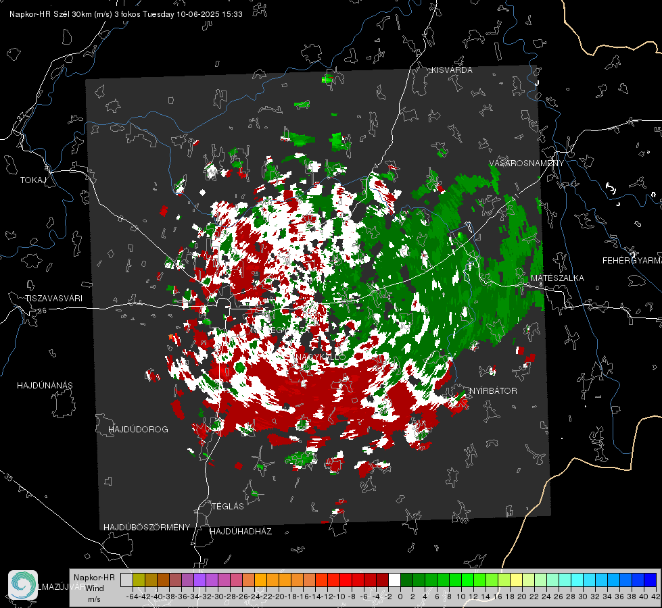Click road number 35 at lower left
Screen dimensions: 662x608
click(8, 477)
